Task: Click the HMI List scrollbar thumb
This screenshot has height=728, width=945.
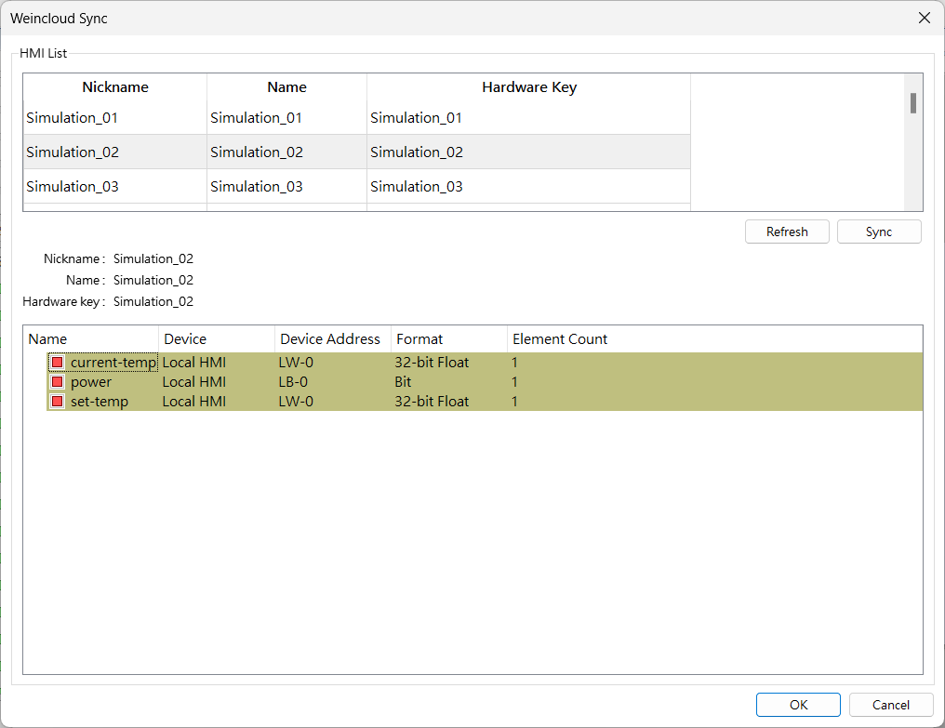Action: pos(913,103)
